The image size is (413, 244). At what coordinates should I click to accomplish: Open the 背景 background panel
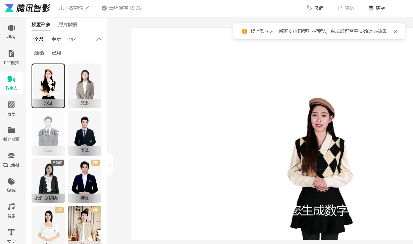(x=11, y=108)
